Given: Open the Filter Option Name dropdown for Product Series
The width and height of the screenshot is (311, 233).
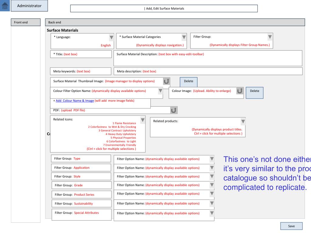Looking at the screenshot, I should [212, 194].
